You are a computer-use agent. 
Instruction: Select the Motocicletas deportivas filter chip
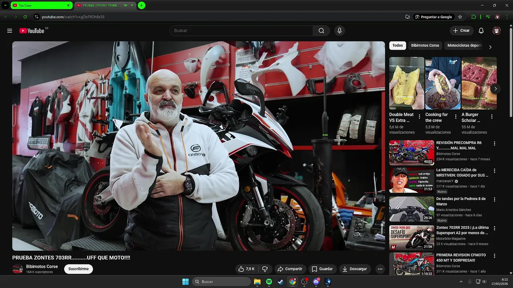click(x=465, y=46)
